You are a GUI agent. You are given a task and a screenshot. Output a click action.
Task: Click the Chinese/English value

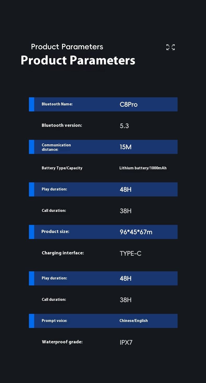(134, 321)
